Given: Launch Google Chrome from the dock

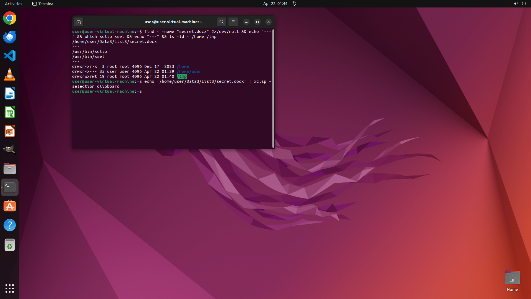Looking at the screenshot, I should coord(10,18).
